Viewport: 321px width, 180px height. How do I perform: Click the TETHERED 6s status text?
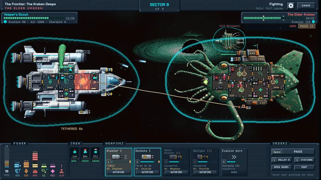click(x=72, y=129)
